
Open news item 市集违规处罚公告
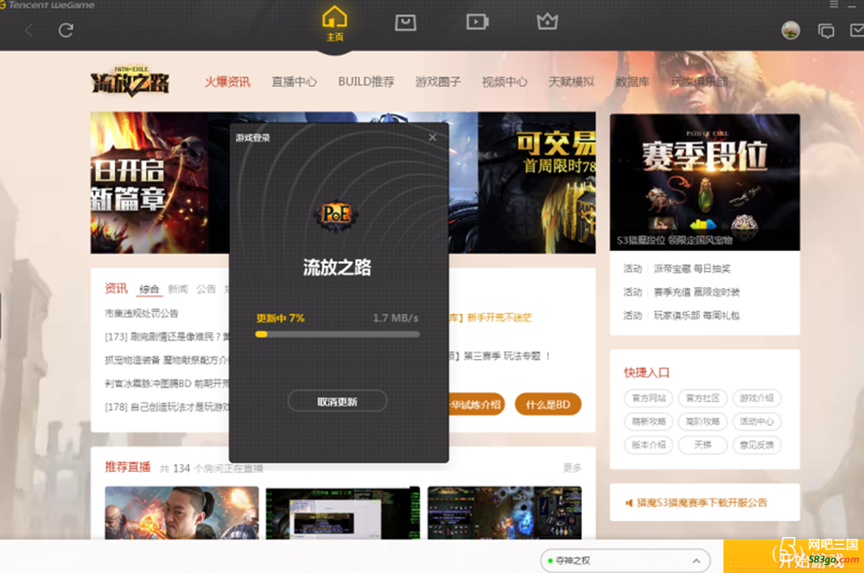(141, 313)
